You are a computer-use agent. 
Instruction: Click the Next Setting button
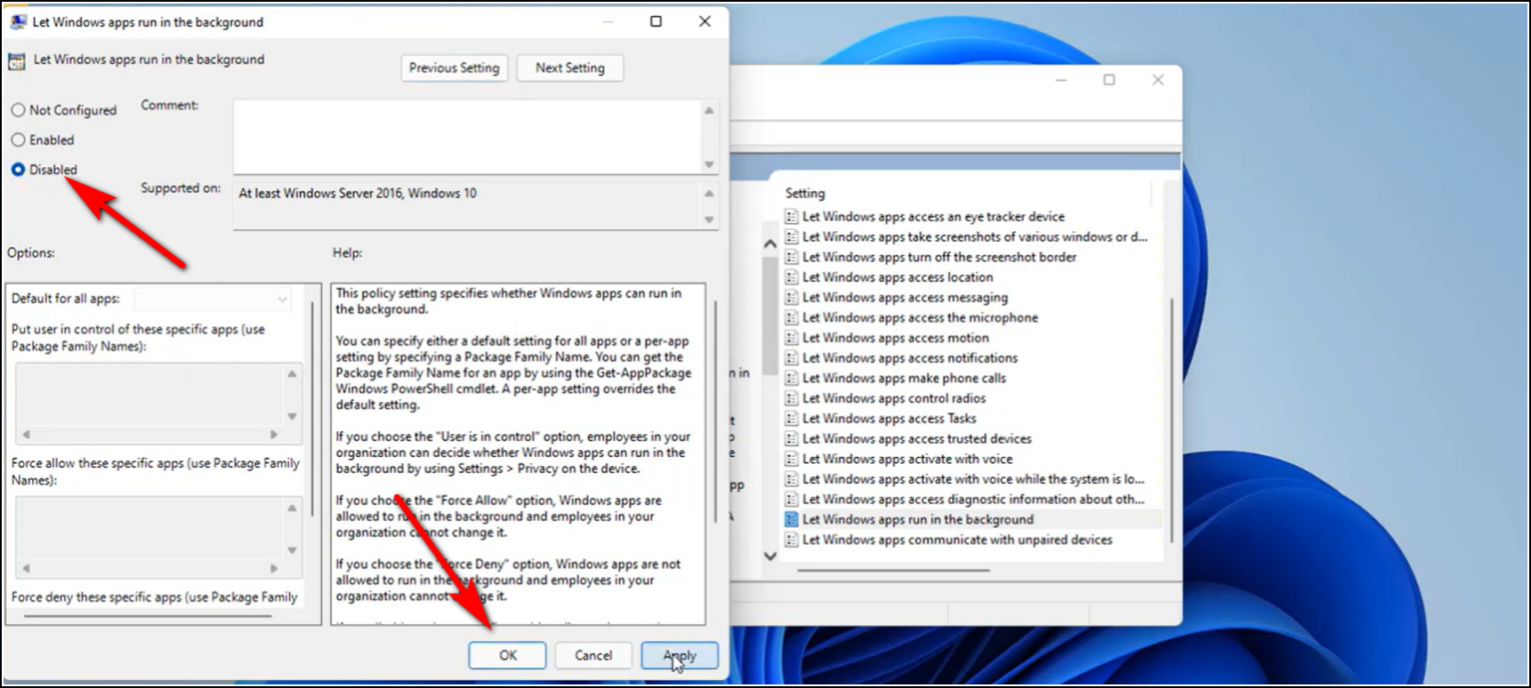point(569,68)
